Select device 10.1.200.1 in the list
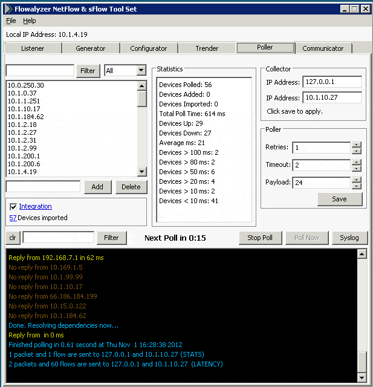This screenshot has height=387, width=373. (71, 156)
